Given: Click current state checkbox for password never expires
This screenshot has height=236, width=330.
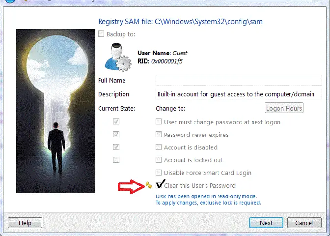Looking at the screenshot, I should tap(116, 134).
